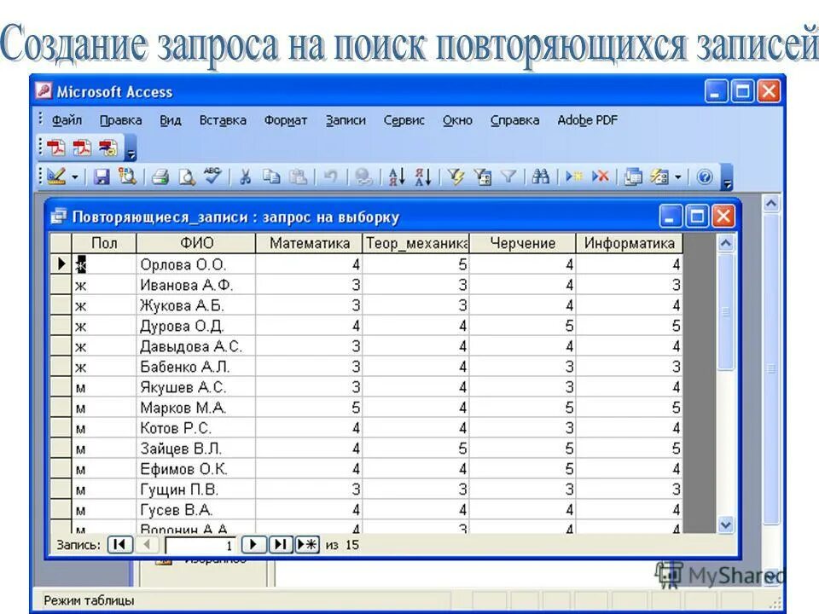This screenshot has width=819, height=614.
Task: Open main toolbar options arrow
Action: pyautogui.click(x=727, y=178)
